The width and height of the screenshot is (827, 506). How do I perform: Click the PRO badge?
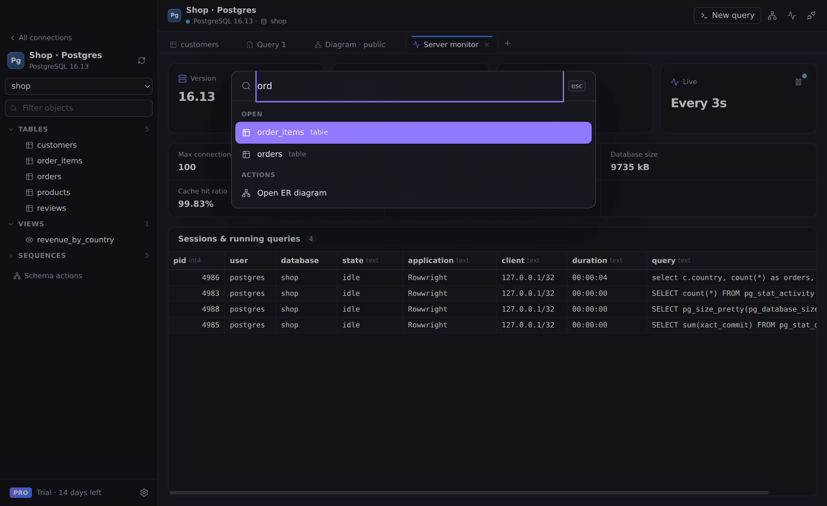(x=21, y=492)
